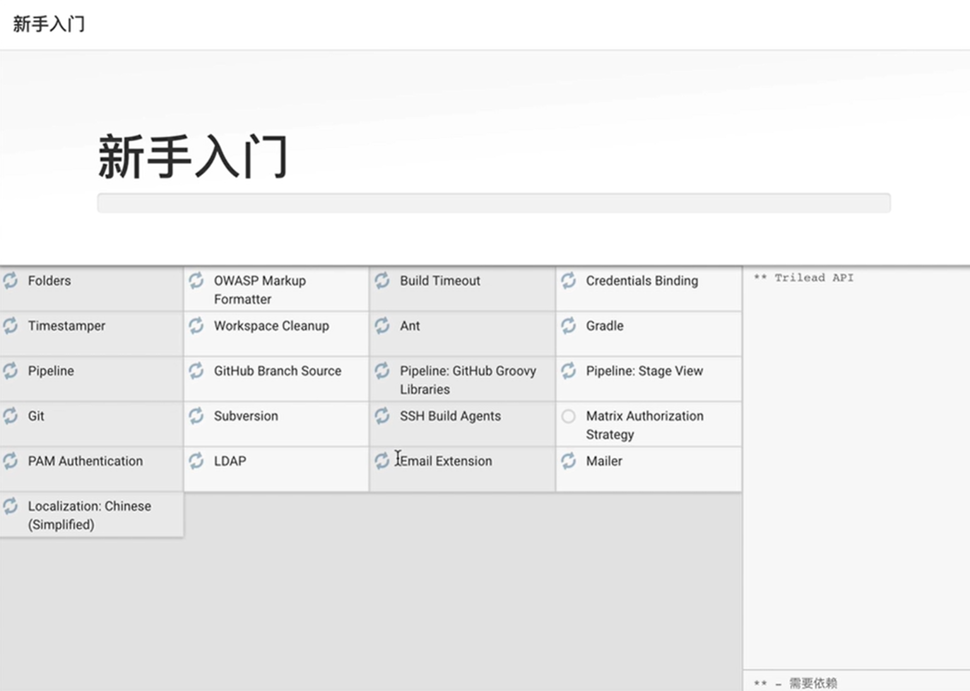The image size is (970, 691).
Task: Click the Subversion plugin name
Action: (x=246, y=416)
